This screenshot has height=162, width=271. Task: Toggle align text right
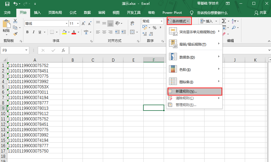[x=110, y=32]
